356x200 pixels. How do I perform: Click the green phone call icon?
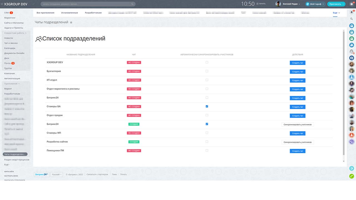click(x=352, y=176)
